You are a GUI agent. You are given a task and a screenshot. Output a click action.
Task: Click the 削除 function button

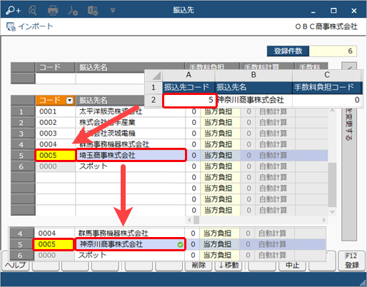point(198,265)
